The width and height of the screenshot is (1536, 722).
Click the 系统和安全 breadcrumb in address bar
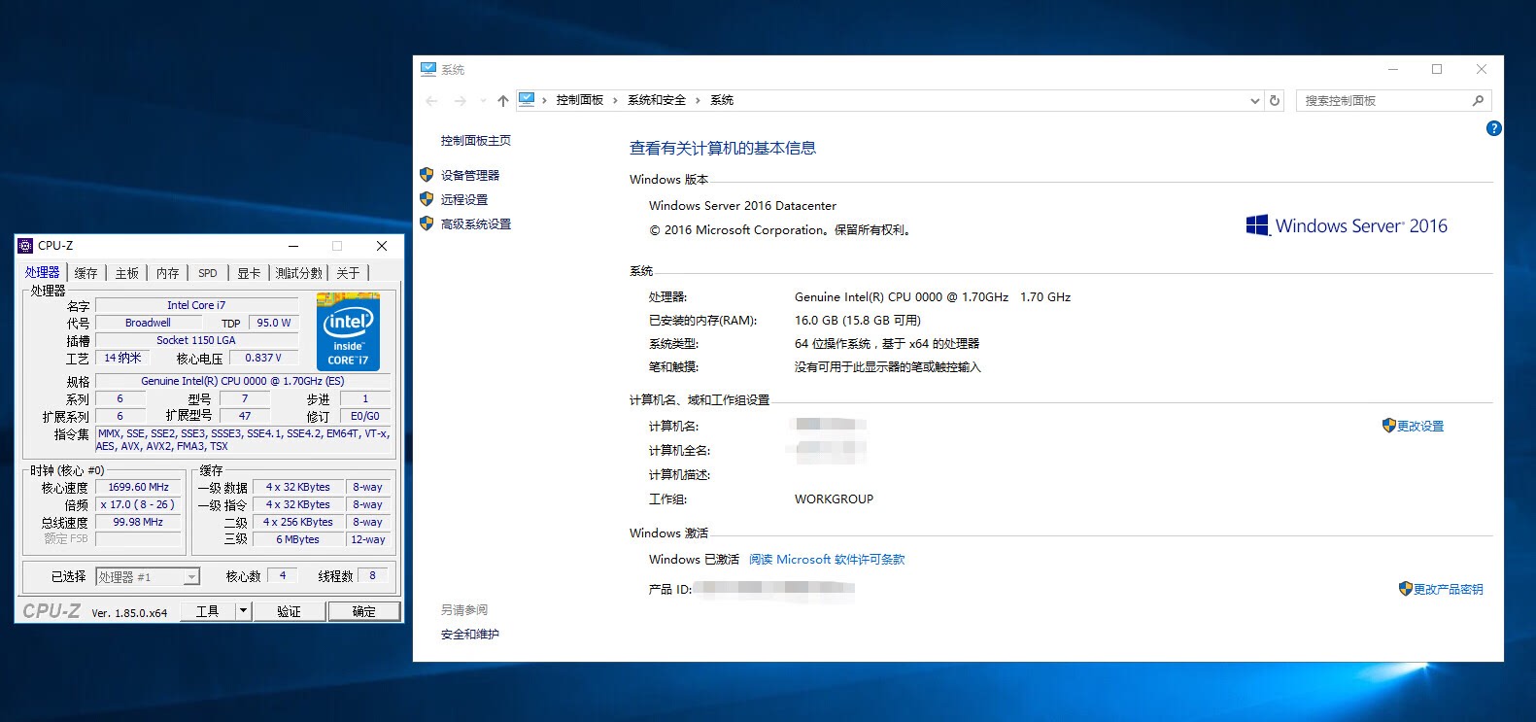tap(657, 100)
